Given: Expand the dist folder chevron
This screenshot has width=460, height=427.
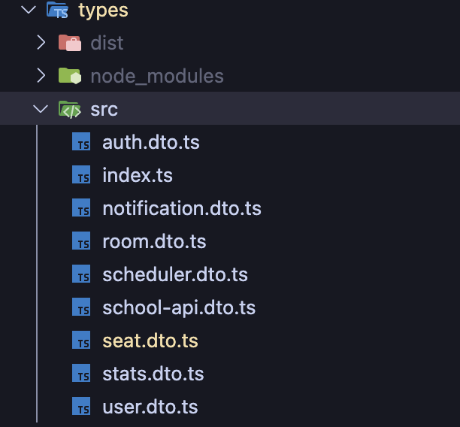Looking at the screenshot, I should 41,43.
